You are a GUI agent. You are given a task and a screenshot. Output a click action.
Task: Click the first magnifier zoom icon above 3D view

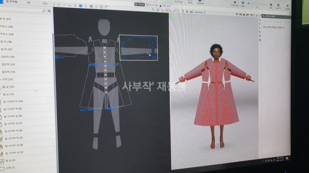click(153, 10)
